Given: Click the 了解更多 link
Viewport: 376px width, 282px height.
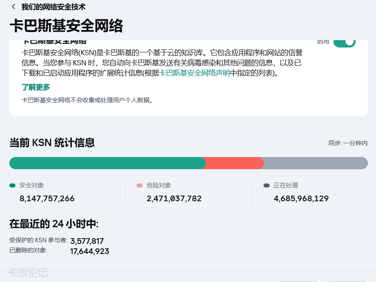Looking at the screenshot, I should pyautogui.click(x=36, y=87).
